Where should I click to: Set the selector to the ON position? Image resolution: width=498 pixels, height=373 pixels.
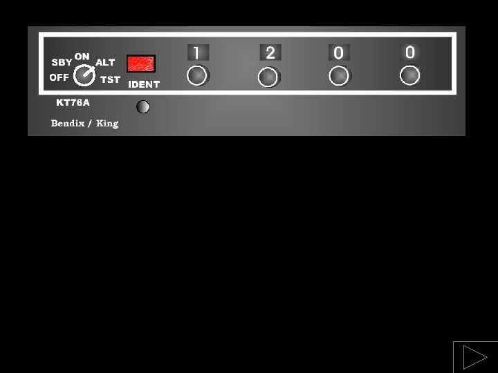[82, 57]
